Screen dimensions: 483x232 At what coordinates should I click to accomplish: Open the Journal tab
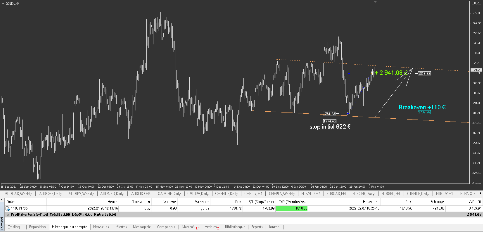click(274, 227)
